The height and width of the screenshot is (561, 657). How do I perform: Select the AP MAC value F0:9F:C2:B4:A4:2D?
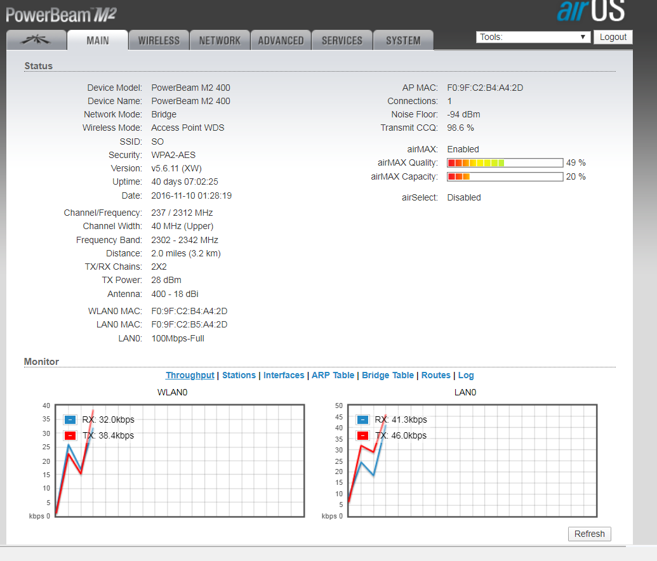[x=485, y=88]
